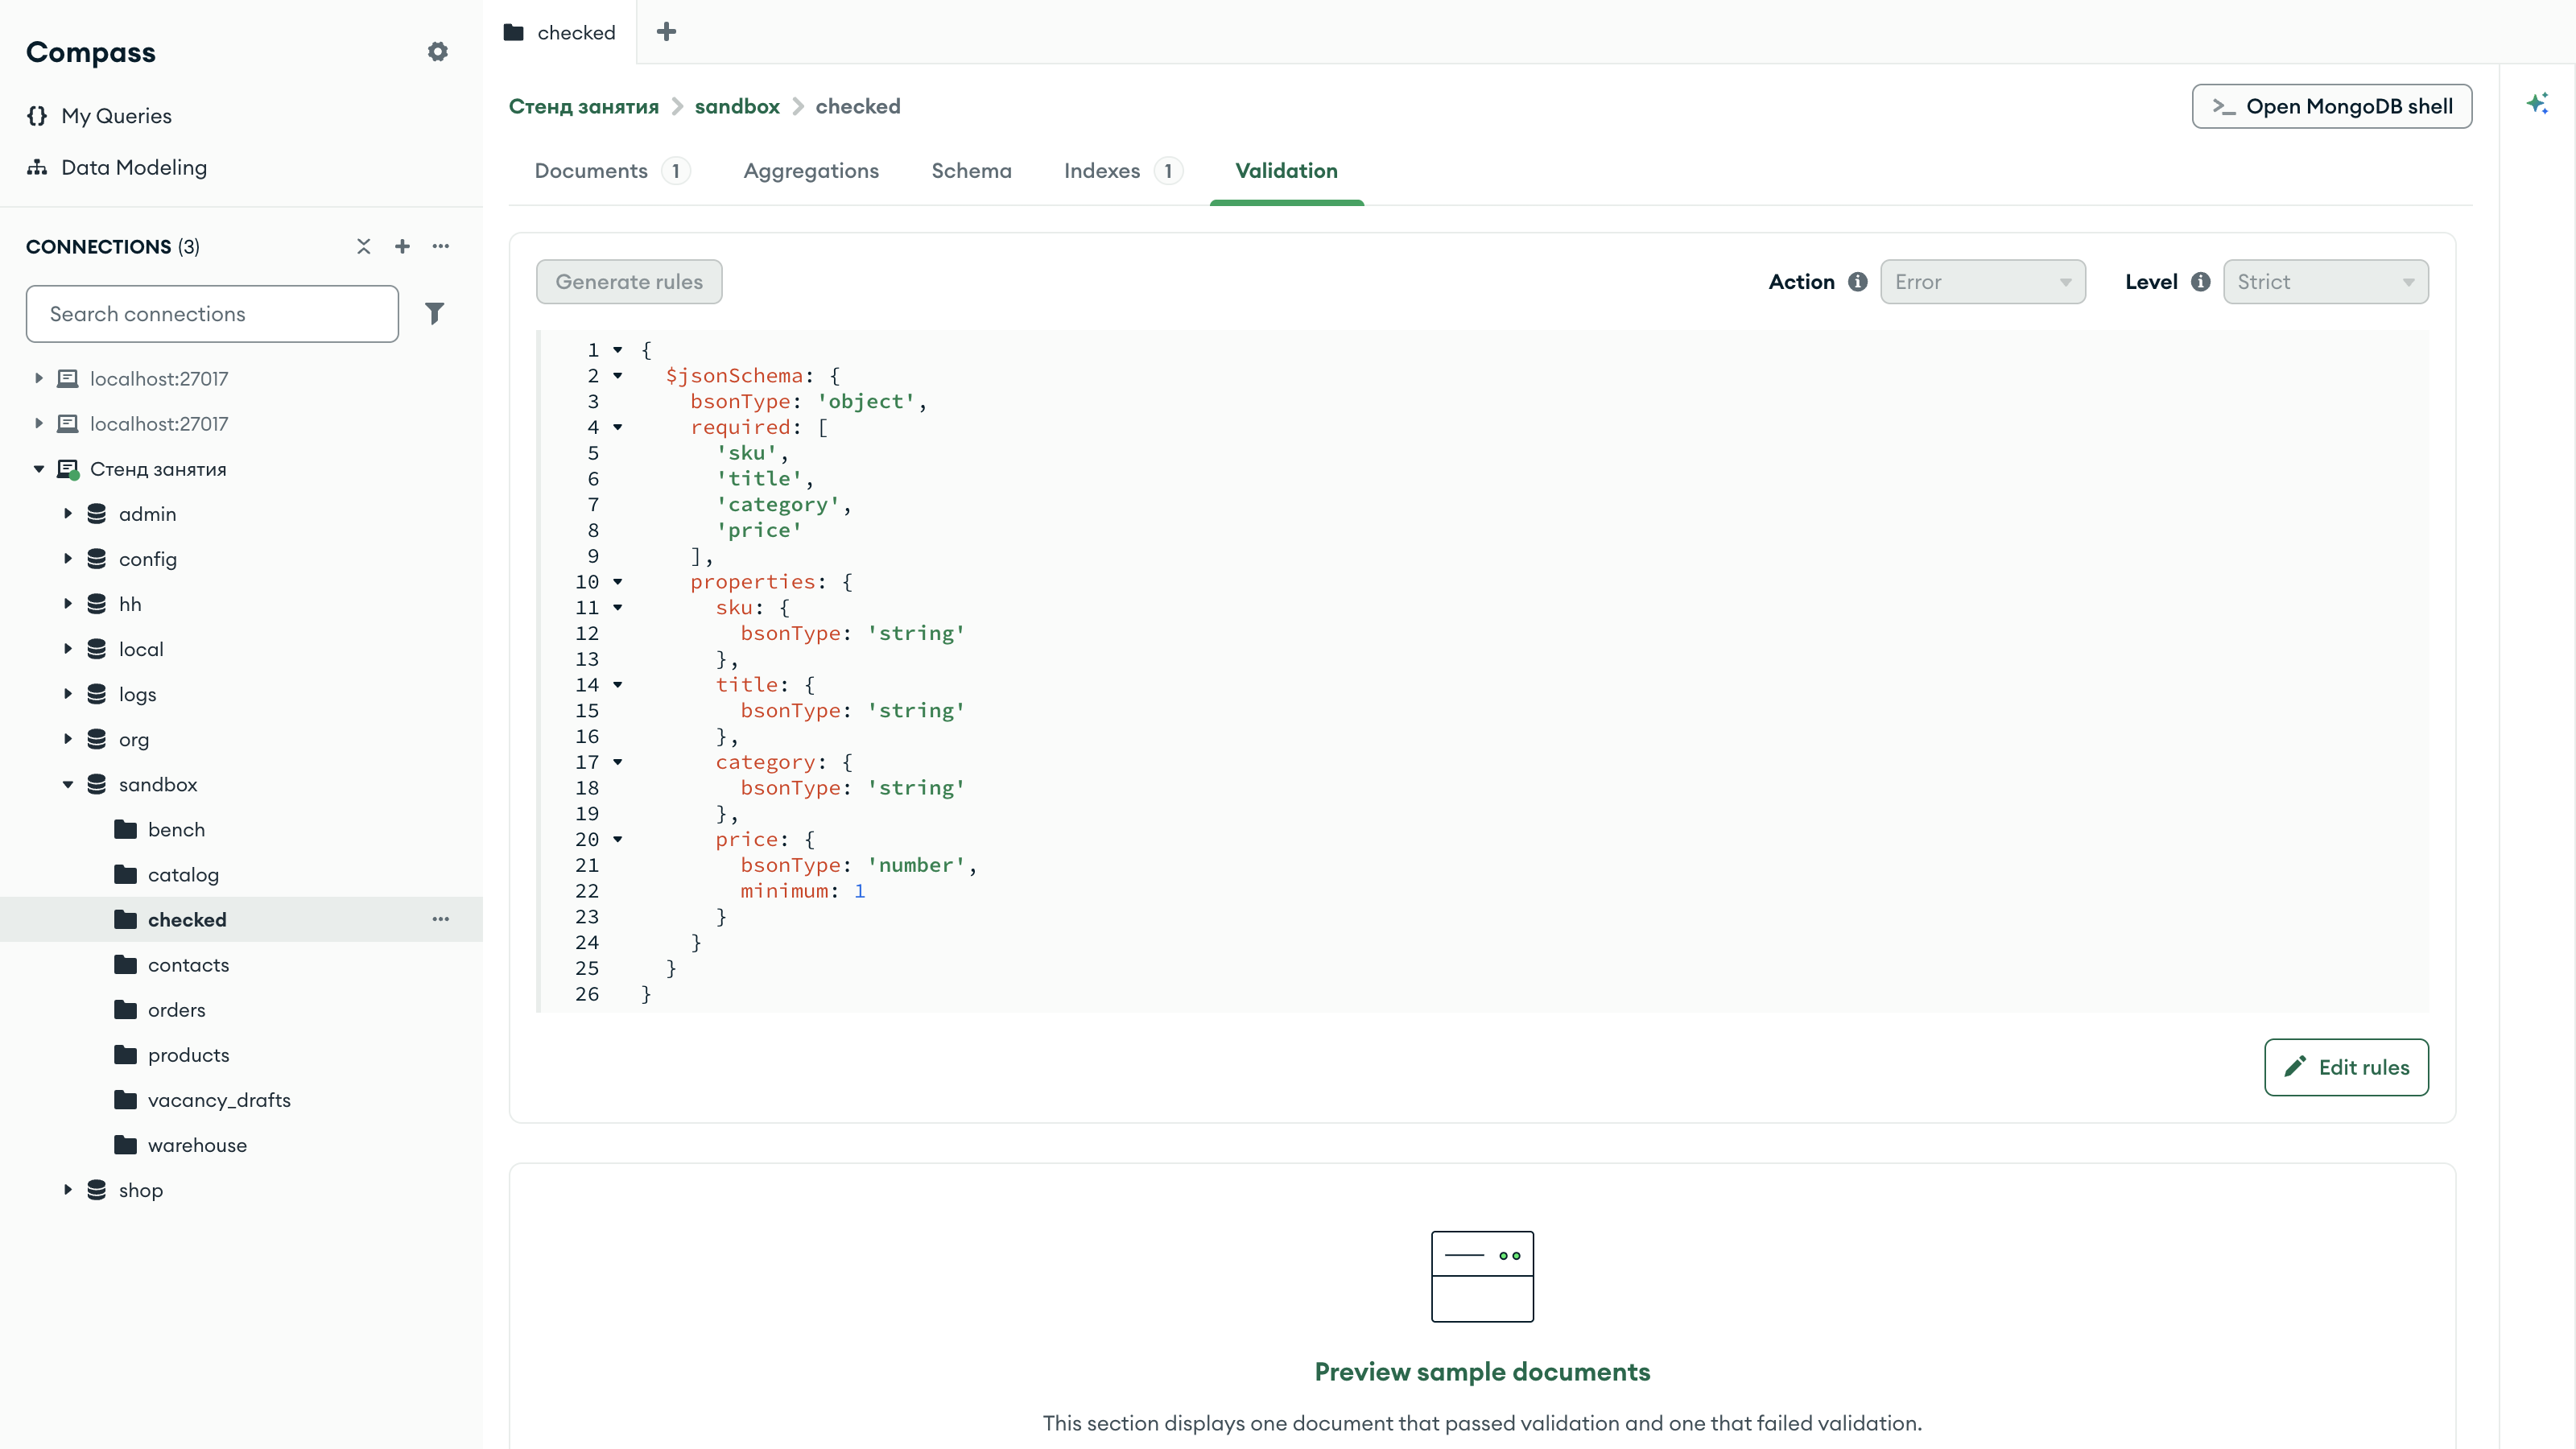This screenshot has width=2576, height=1449.
Task: Fold code at line 1
Action: (x=618, y=350)
